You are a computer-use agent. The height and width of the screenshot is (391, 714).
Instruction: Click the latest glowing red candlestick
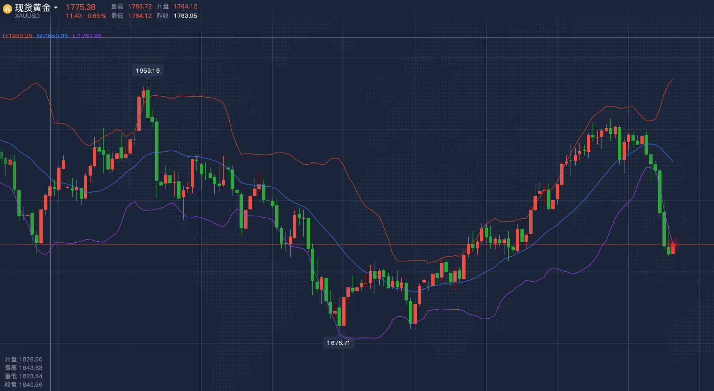tap(673, 248)
